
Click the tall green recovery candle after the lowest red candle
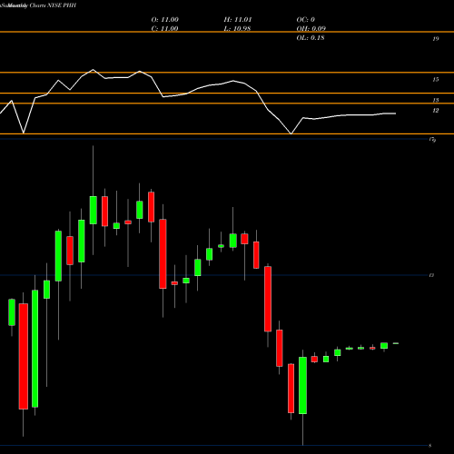click(x=302, y=385)
